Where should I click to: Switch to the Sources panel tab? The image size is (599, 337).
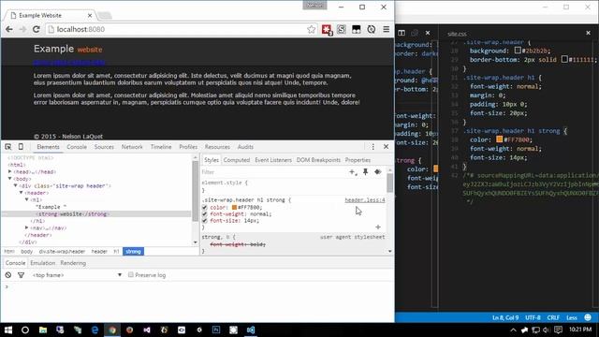pos(104,147)
